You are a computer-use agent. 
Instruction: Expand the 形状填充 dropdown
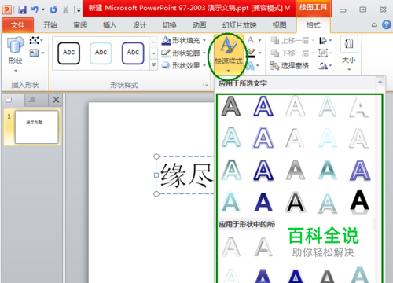coord(204,40)
